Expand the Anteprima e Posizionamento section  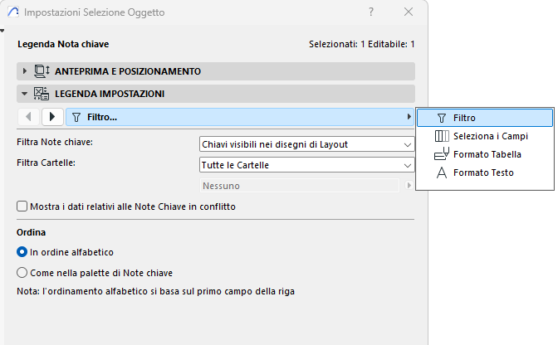click(x=25, y=71)
